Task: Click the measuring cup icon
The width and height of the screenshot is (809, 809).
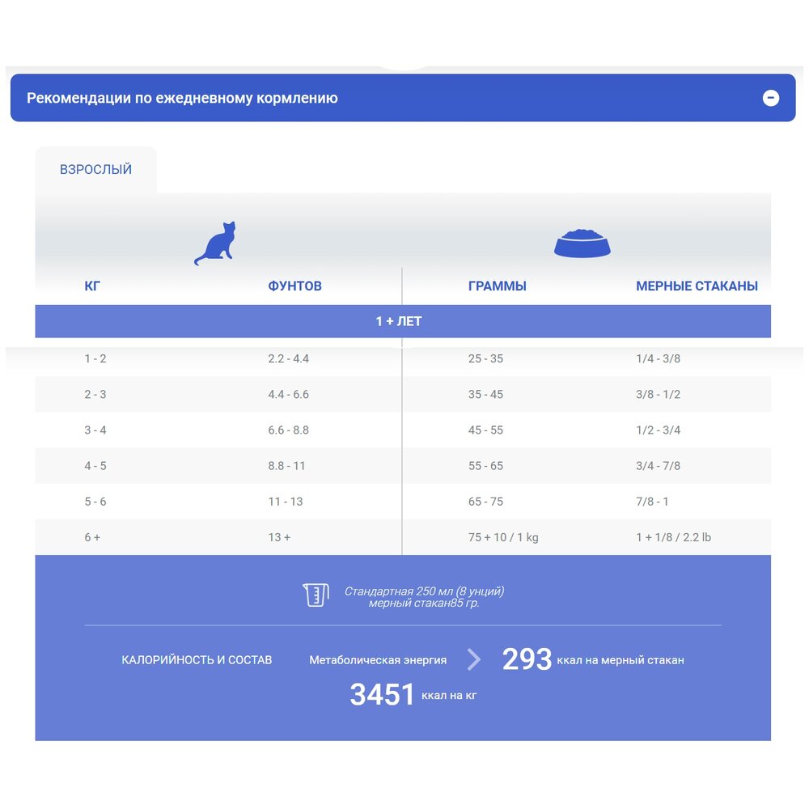Action: [316, 595]
